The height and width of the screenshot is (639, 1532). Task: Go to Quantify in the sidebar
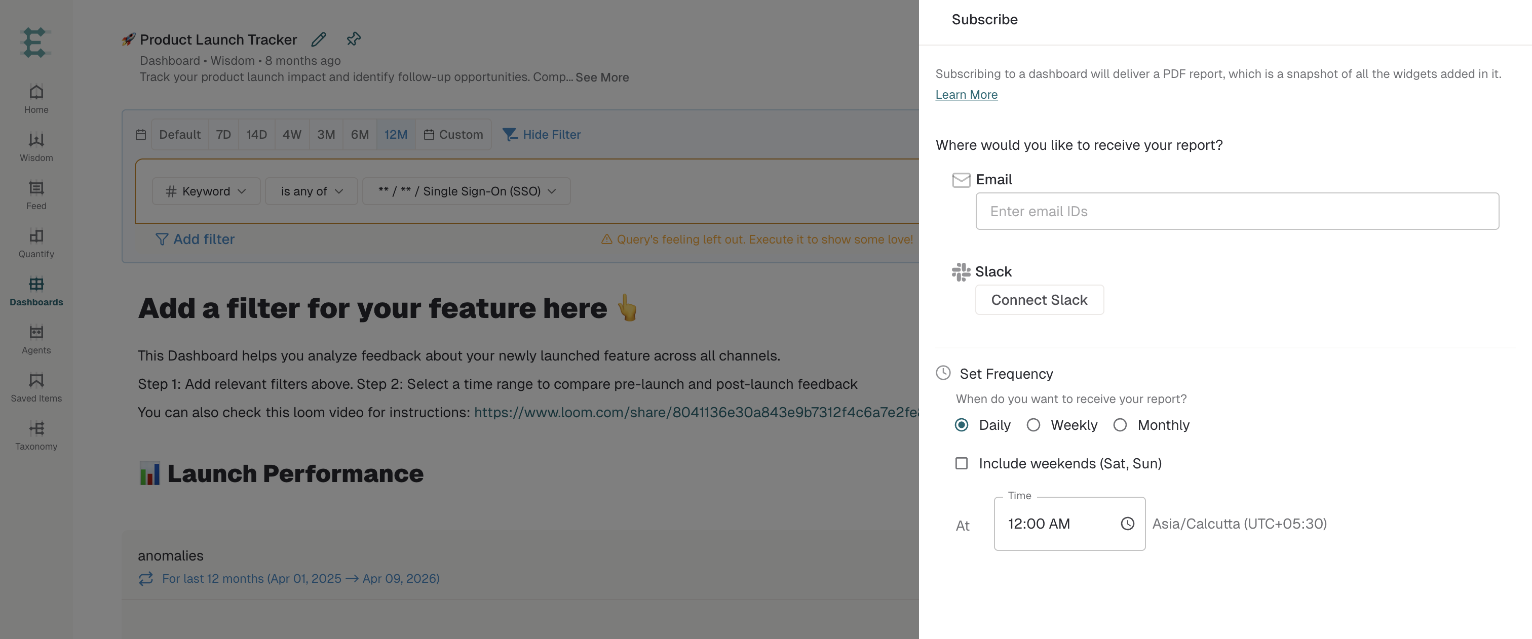point(36,243)
